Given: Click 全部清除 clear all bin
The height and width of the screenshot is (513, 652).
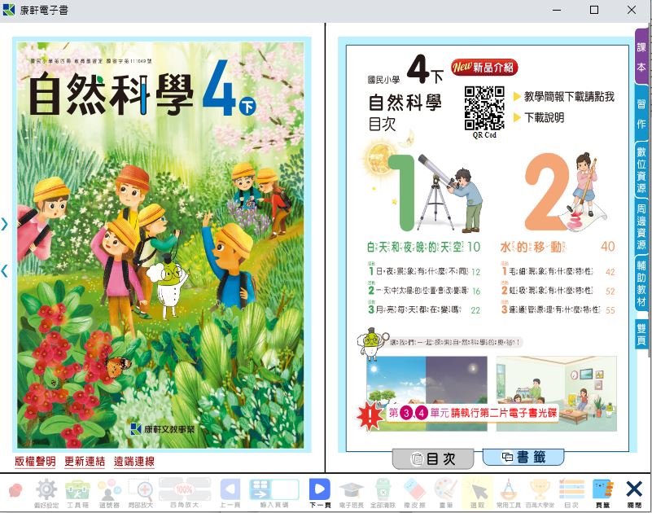Looking at the screenshot, I should tap(383, 493).
